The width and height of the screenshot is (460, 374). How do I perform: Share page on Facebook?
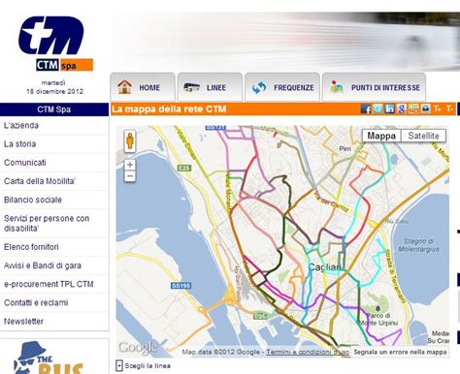[366, 109]
